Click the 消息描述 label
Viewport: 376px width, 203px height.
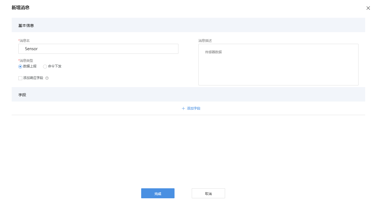point(205,41)
